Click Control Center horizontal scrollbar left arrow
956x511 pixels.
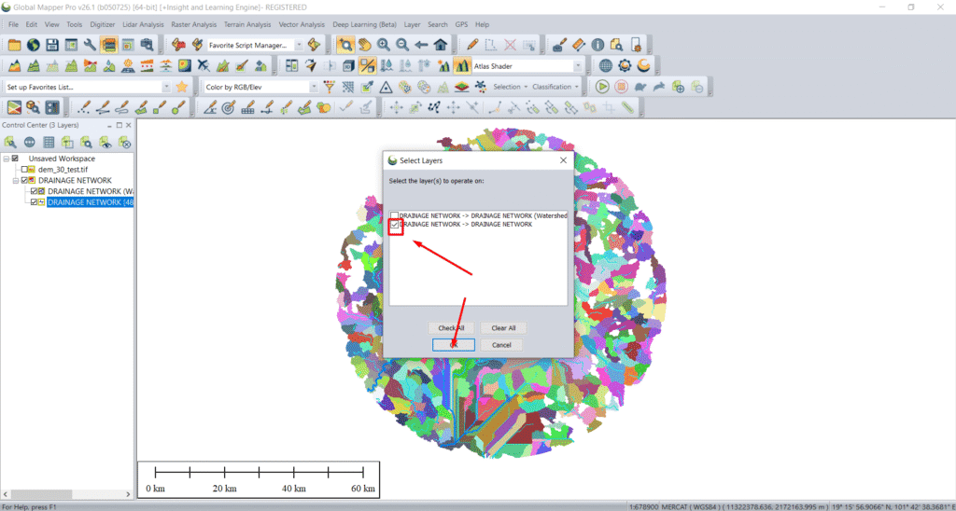5,494
